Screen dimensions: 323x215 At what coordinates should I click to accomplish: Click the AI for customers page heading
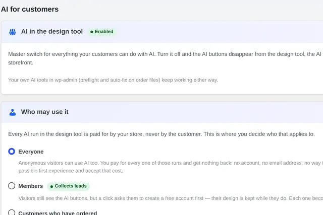[30, 9]
